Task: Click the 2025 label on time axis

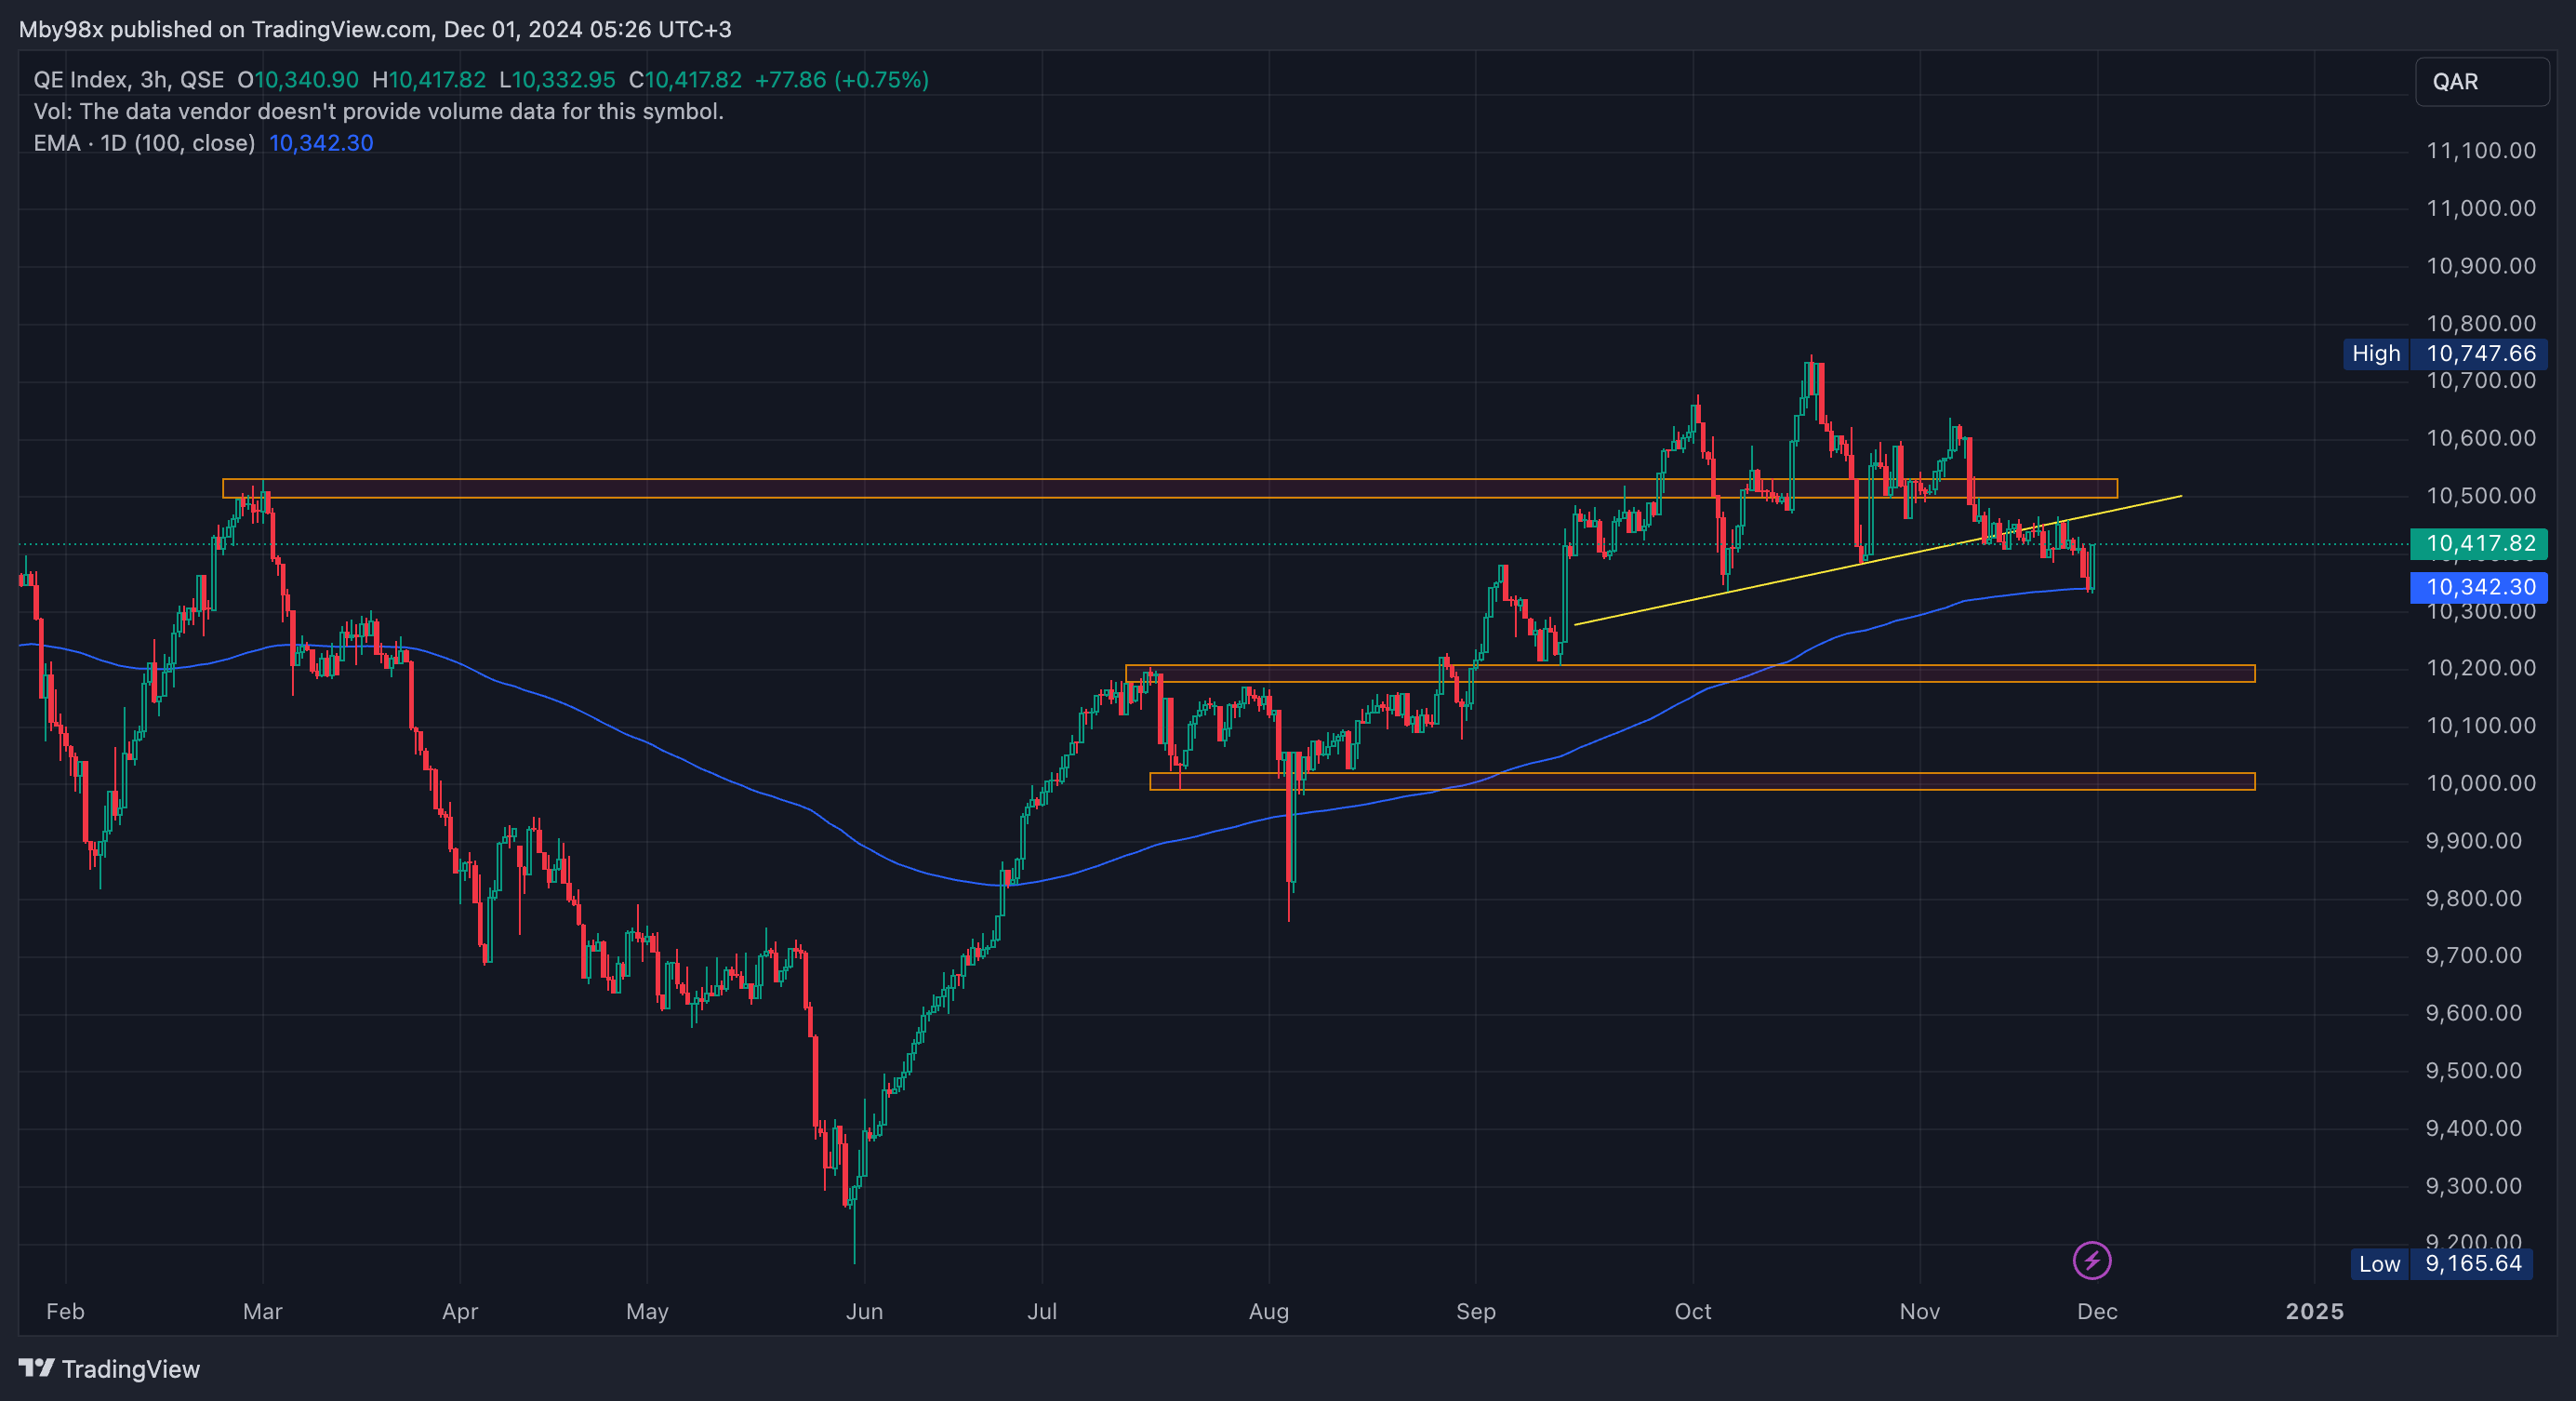Action: pyautogui.click(x=2314, y=1311)
